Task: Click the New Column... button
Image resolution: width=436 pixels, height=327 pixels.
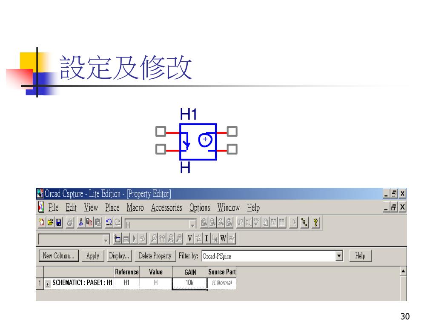Action: point(59,256)
